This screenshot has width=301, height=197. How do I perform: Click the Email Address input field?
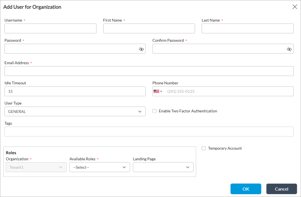point(149,71)
